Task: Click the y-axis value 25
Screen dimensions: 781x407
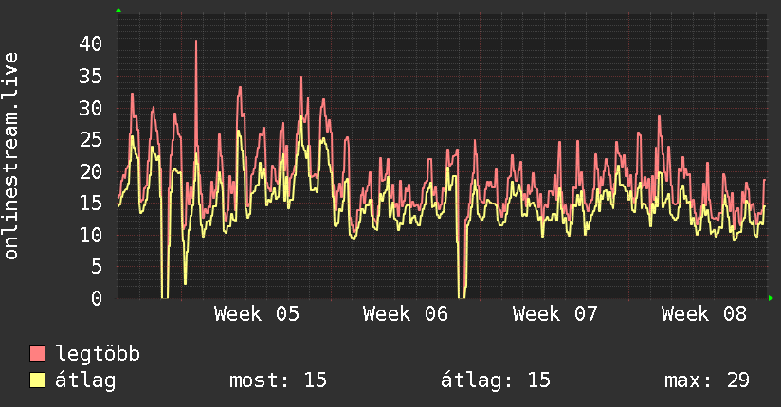Action: coord(91,140)
